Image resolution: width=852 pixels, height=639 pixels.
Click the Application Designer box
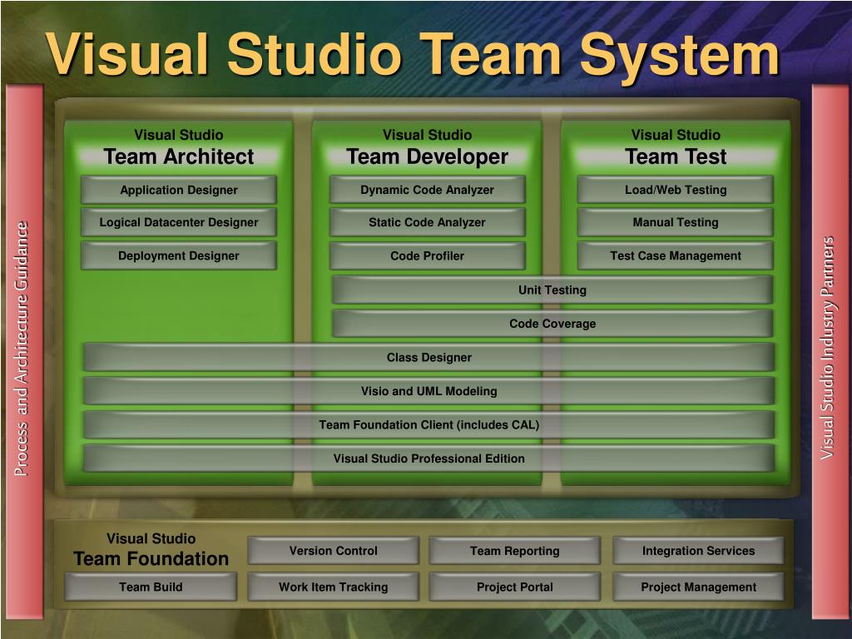point(179,190)
